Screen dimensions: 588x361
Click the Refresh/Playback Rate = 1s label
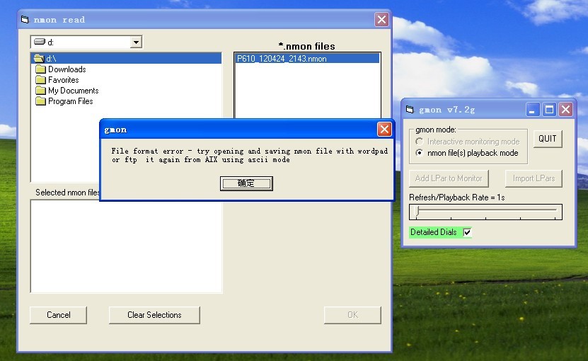coord(457,197)
